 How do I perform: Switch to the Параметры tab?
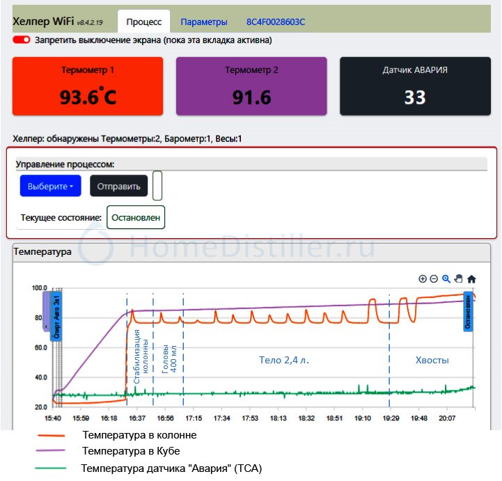tap(204, 22)
